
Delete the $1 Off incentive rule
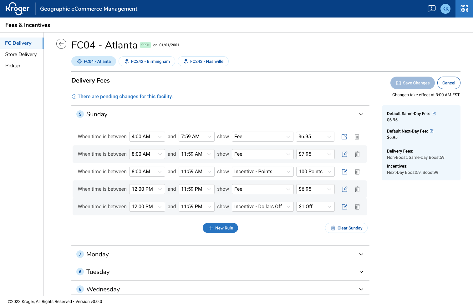tap(357, 207)
